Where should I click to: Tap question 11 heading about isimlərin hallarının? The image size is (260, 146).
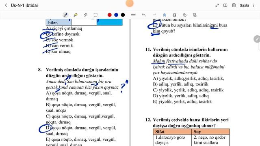click(x=190, y=52)
